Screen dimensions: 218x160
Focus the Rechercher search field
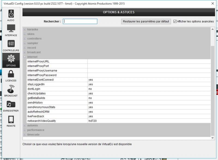(x=80, y=21)
